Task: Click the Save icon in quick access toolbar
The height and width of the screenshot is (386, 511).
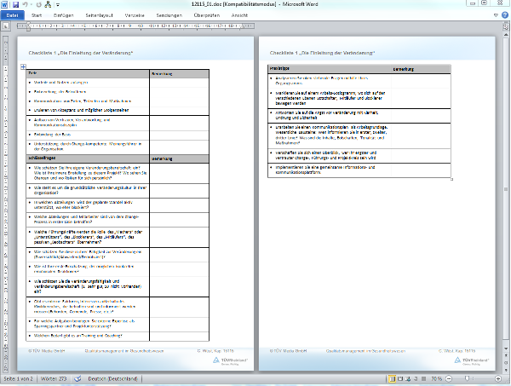Action: [x=16, y=5]
